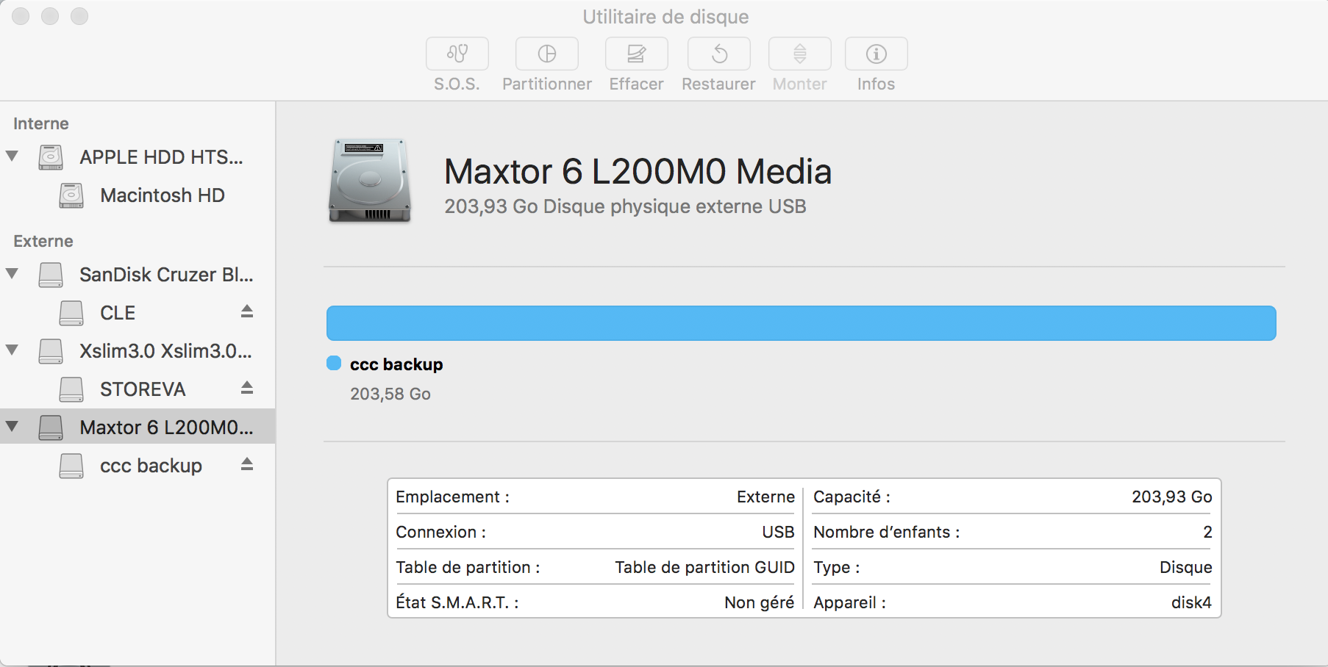Select Macintosh HD in the sidebar

point(162,195)
